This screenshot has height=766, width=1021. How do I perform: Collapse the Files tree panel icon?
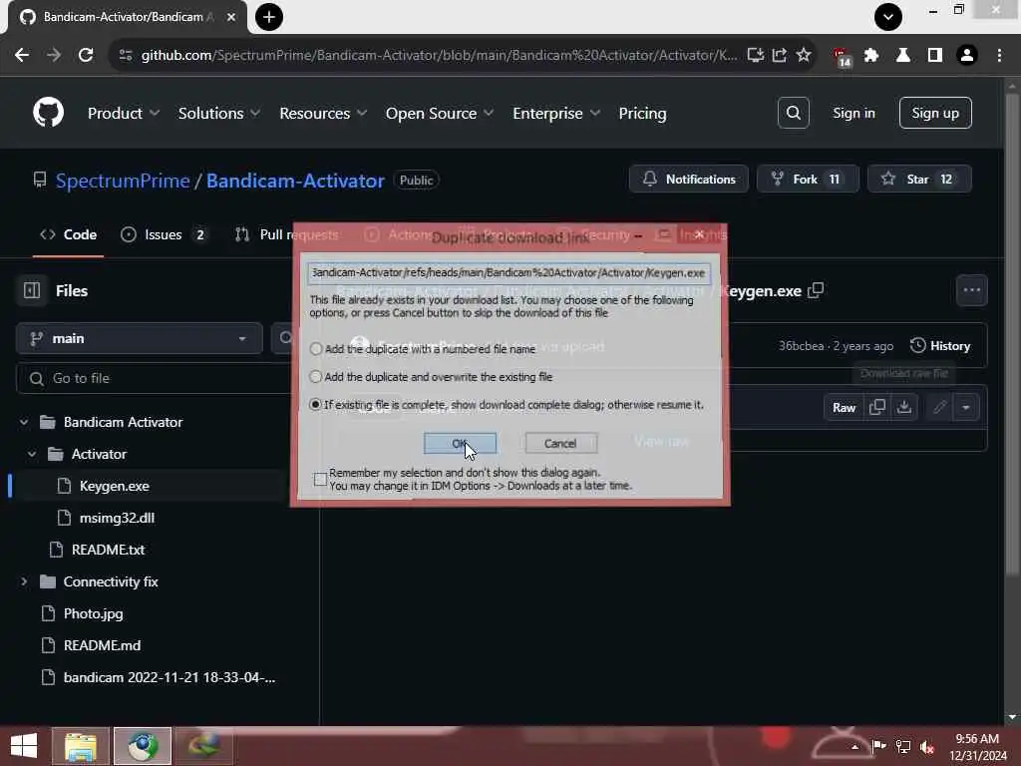tap(31, 290)
